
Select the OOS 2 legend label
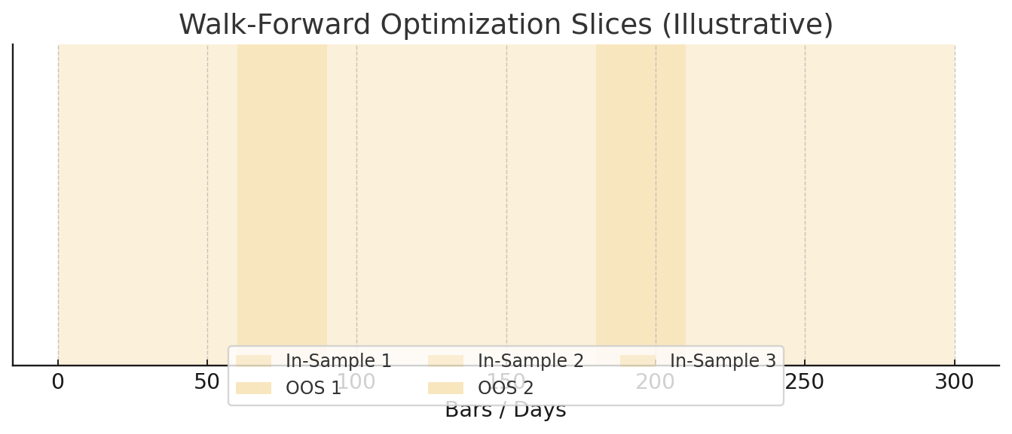click(506, 388)
